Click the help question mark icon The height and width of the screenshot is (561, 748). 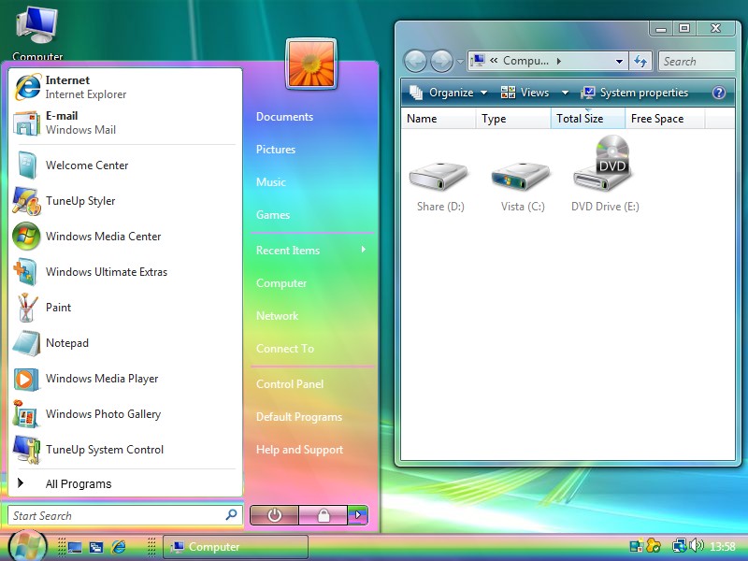[719, 93]
